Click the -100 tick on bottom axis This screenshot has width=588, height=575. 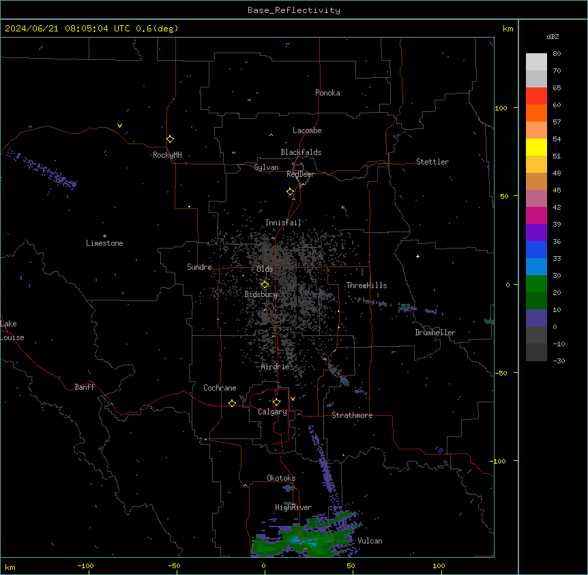[85, 565]
